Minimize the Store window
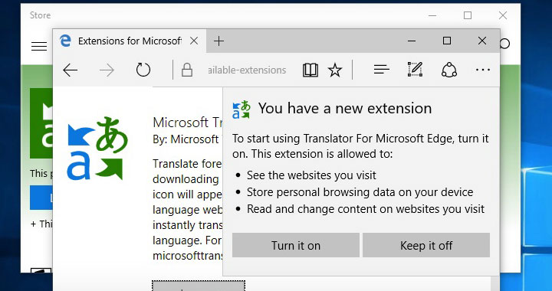This screenshot has height=291, width=552. coord(432,15)
